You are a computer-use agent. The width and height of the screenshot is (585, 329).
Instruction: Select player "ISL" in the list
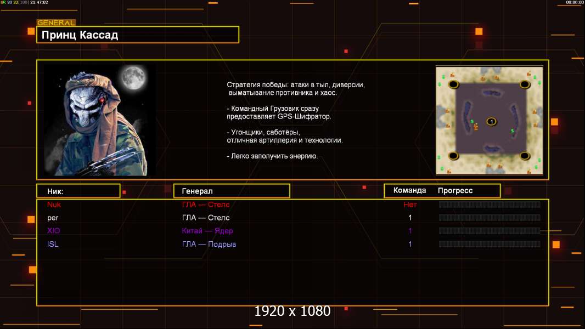(53, 244)
